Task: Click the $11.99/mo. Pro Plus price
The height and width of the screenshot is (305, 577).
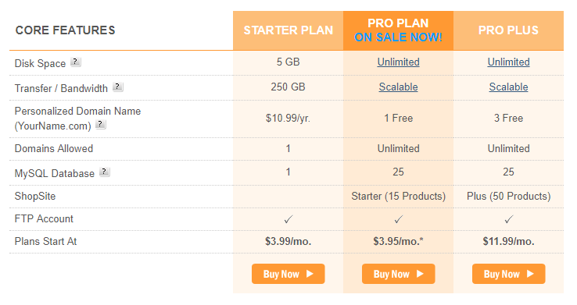Action: (x=508, y=242)
